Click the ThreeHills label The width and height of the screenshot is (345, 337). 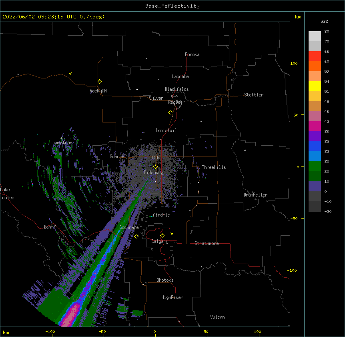pos(214,167)
